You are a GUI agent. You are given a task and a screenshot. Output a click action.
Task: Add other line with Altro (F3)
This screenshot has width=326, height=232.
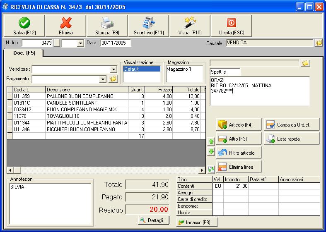pyautogui.click(x=239, y=139)
